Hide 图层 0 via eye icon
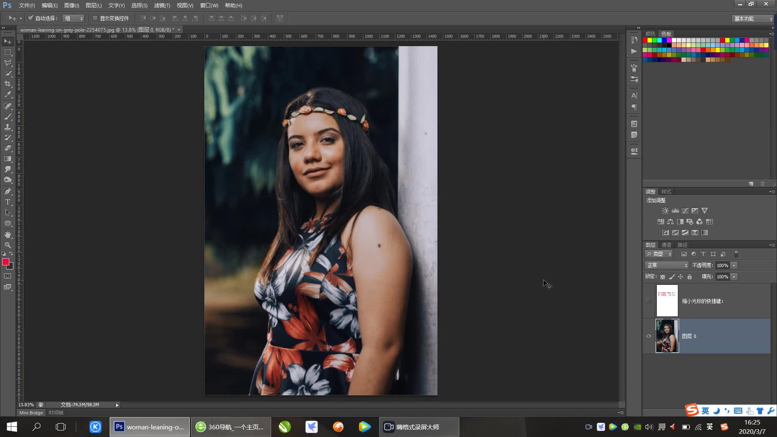This screenshot has width=777, height=437. [x=649, y=336]
